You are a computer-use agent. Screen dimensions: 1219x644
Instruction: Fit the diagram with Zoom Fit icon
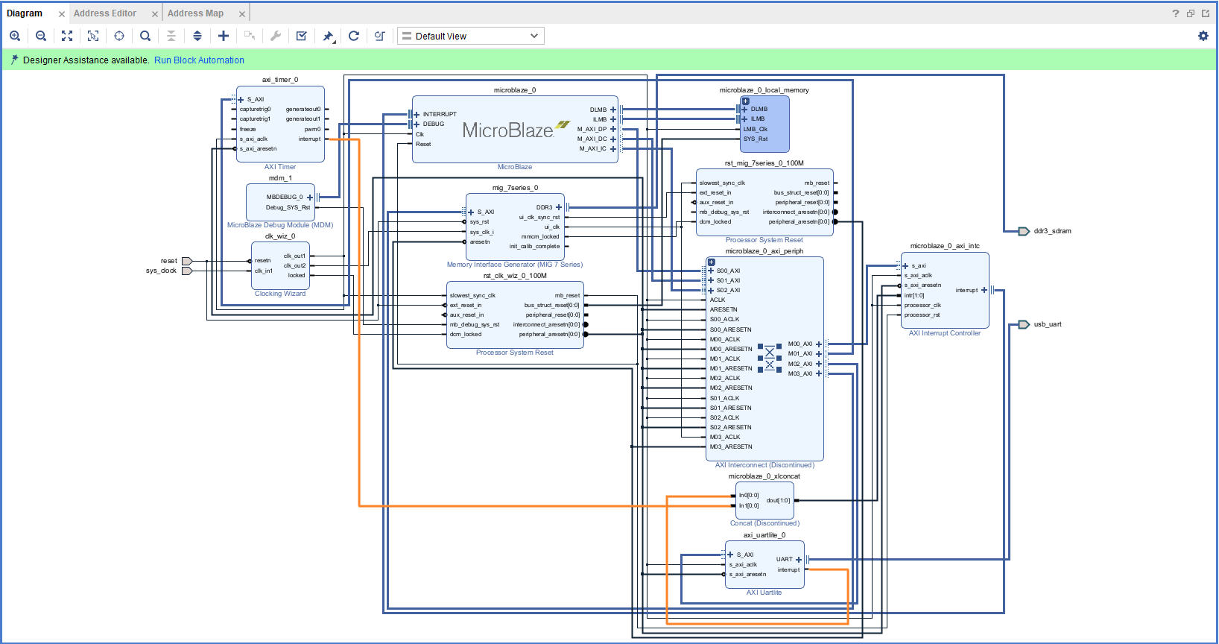[x=67, y=36]
